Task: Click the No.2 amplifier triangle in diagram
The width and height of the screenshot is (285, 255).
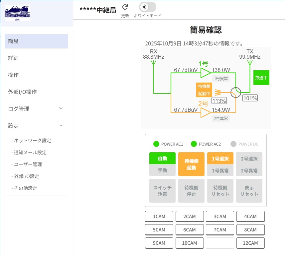Action: 206,113
